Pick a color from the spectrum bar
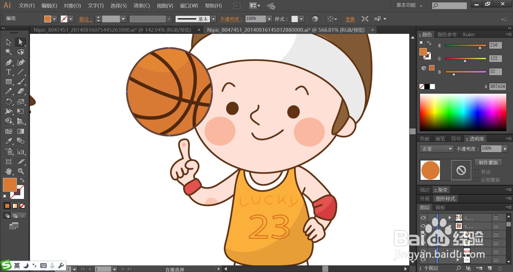 tap(463, 112)
